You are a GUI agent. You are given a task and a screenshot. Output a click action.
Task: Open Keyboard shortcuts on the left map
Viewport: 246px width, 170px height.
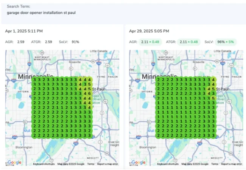(x=44, y=164)
